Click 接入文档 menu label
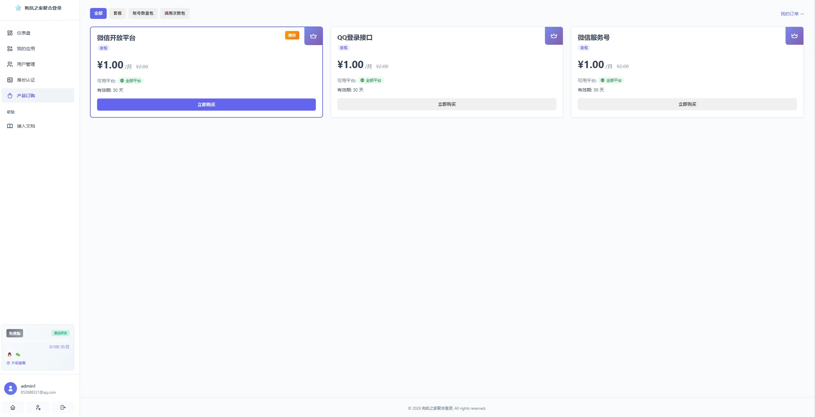The height and width of the screenshot is (417, 815). coord(26,126)
